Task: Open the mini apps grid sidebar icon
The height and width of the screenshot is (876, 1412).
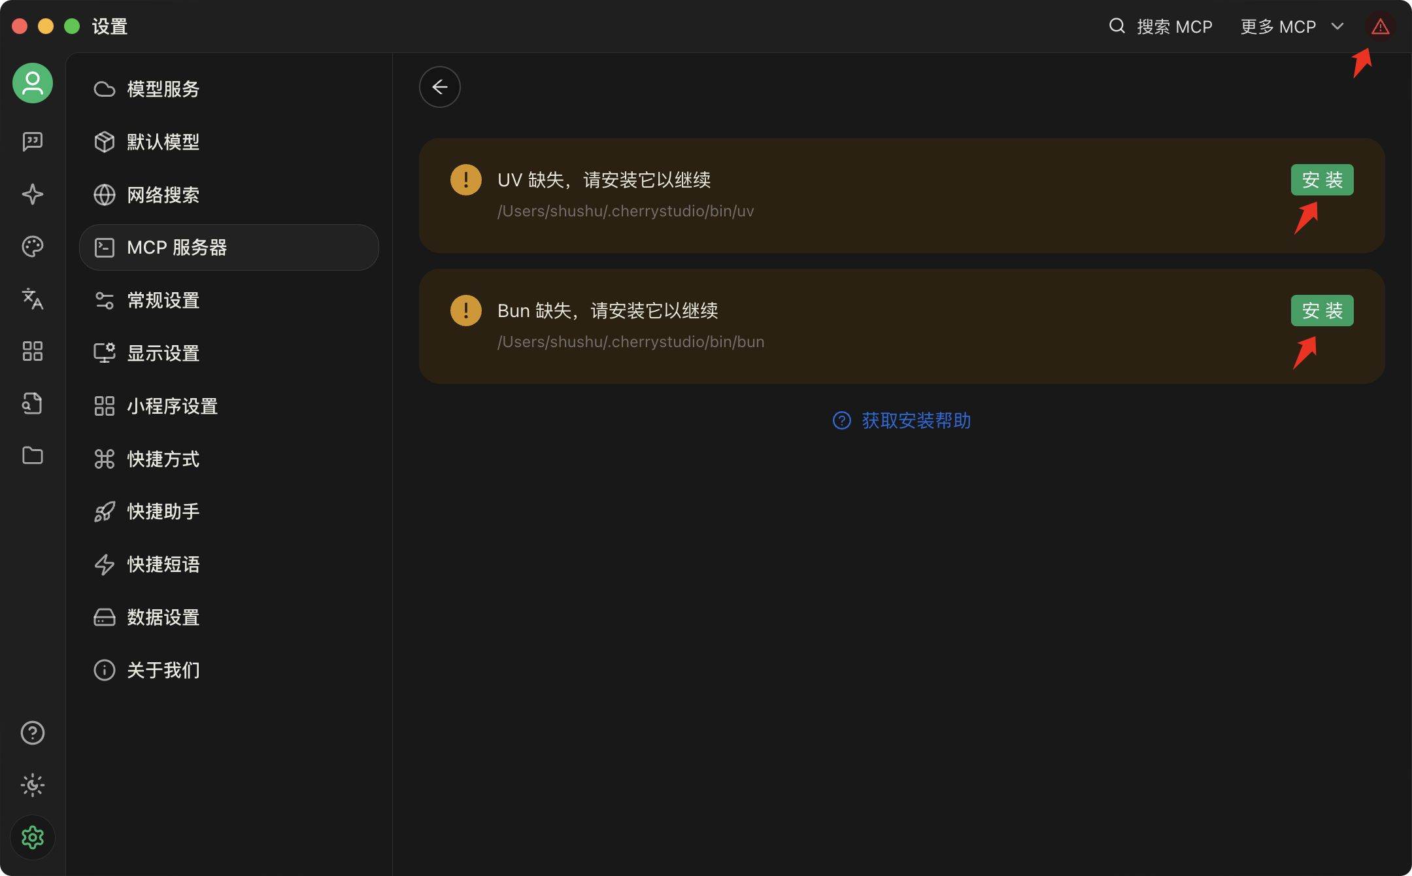Action: point(33,351)
